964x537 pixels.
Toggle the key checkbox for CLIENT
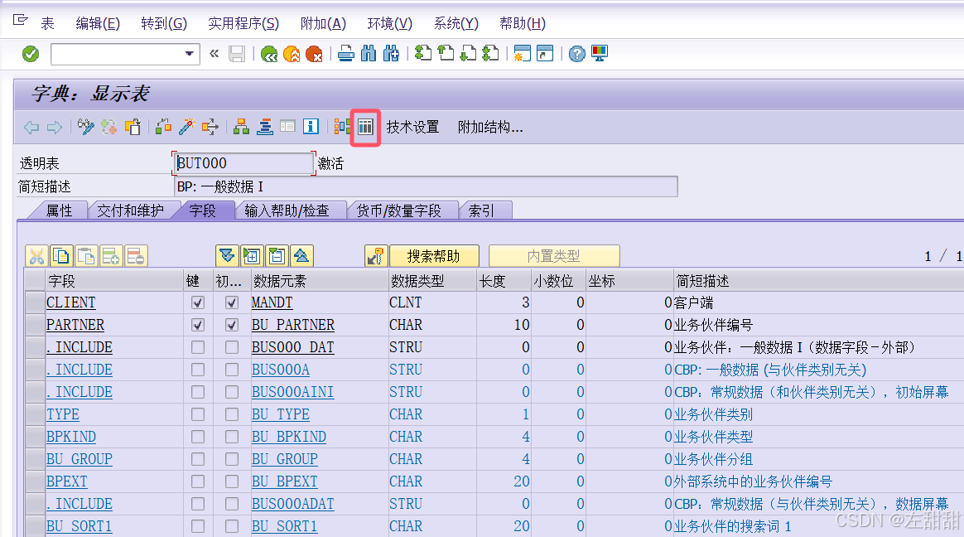pos(197,302)
